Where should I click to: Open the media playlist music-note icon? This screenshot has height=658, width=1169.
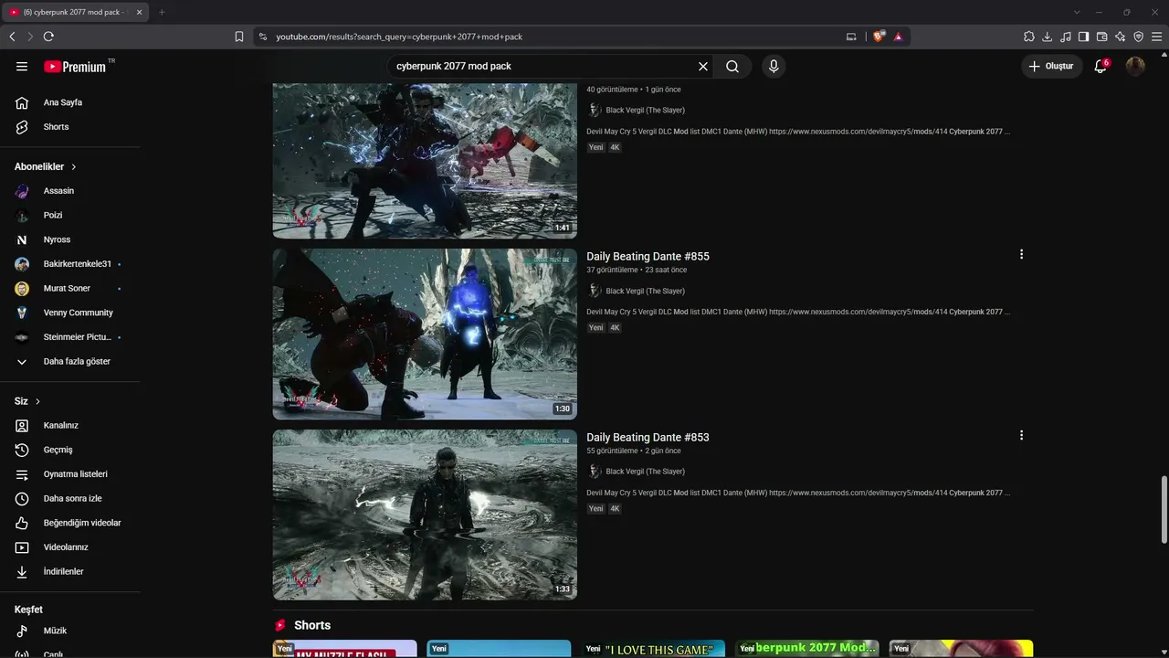(1066, 37)
